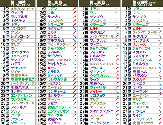Click the up arrow beside フィン・マックール in 第四回戦
163x125 pixels.
(x=160, y=32)
